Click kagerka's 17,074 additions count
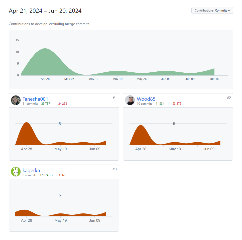242x240 pixels. point(46,175)
